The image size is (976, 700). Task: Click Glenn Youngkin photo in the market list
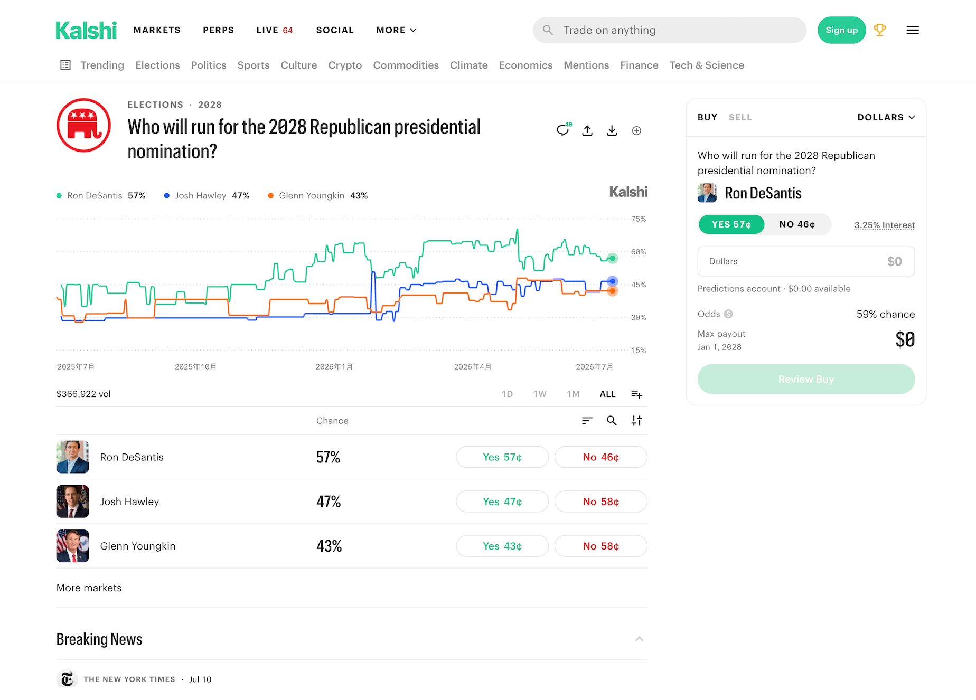[73, 546]
